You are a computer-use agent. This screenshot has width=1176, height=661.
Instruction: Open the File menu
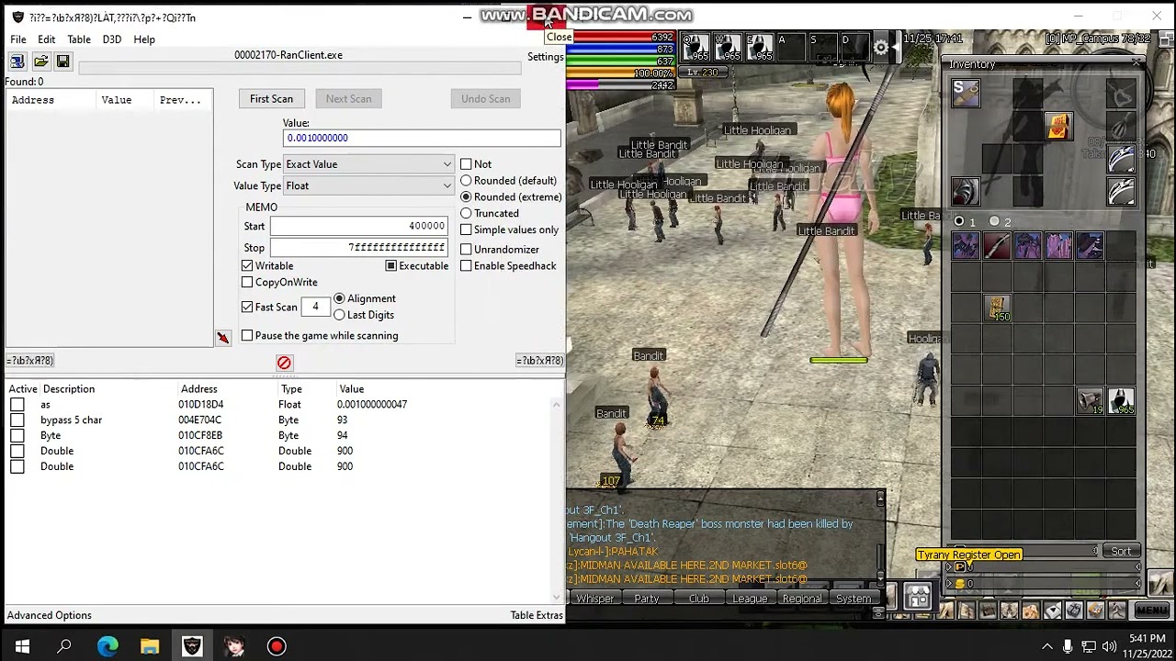pyautogui.click(x=18, y=39)
